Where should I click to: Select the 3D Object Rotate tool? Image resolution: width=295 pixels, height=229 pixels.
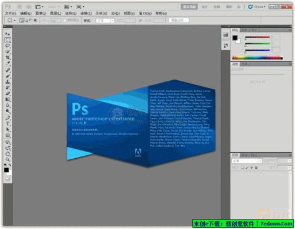point(8,142)
